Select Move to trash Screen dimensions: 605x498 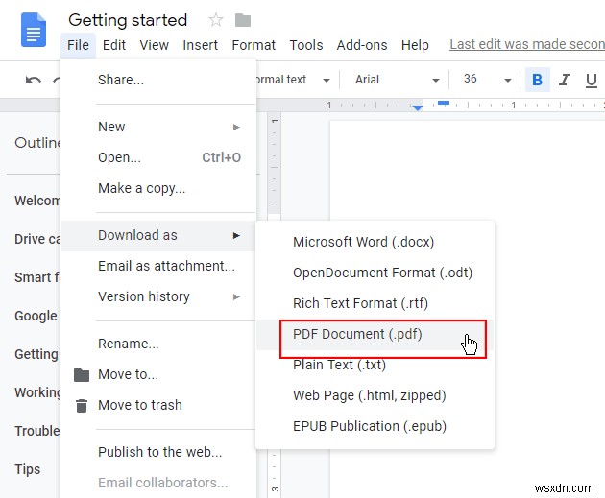pos(158,405)
